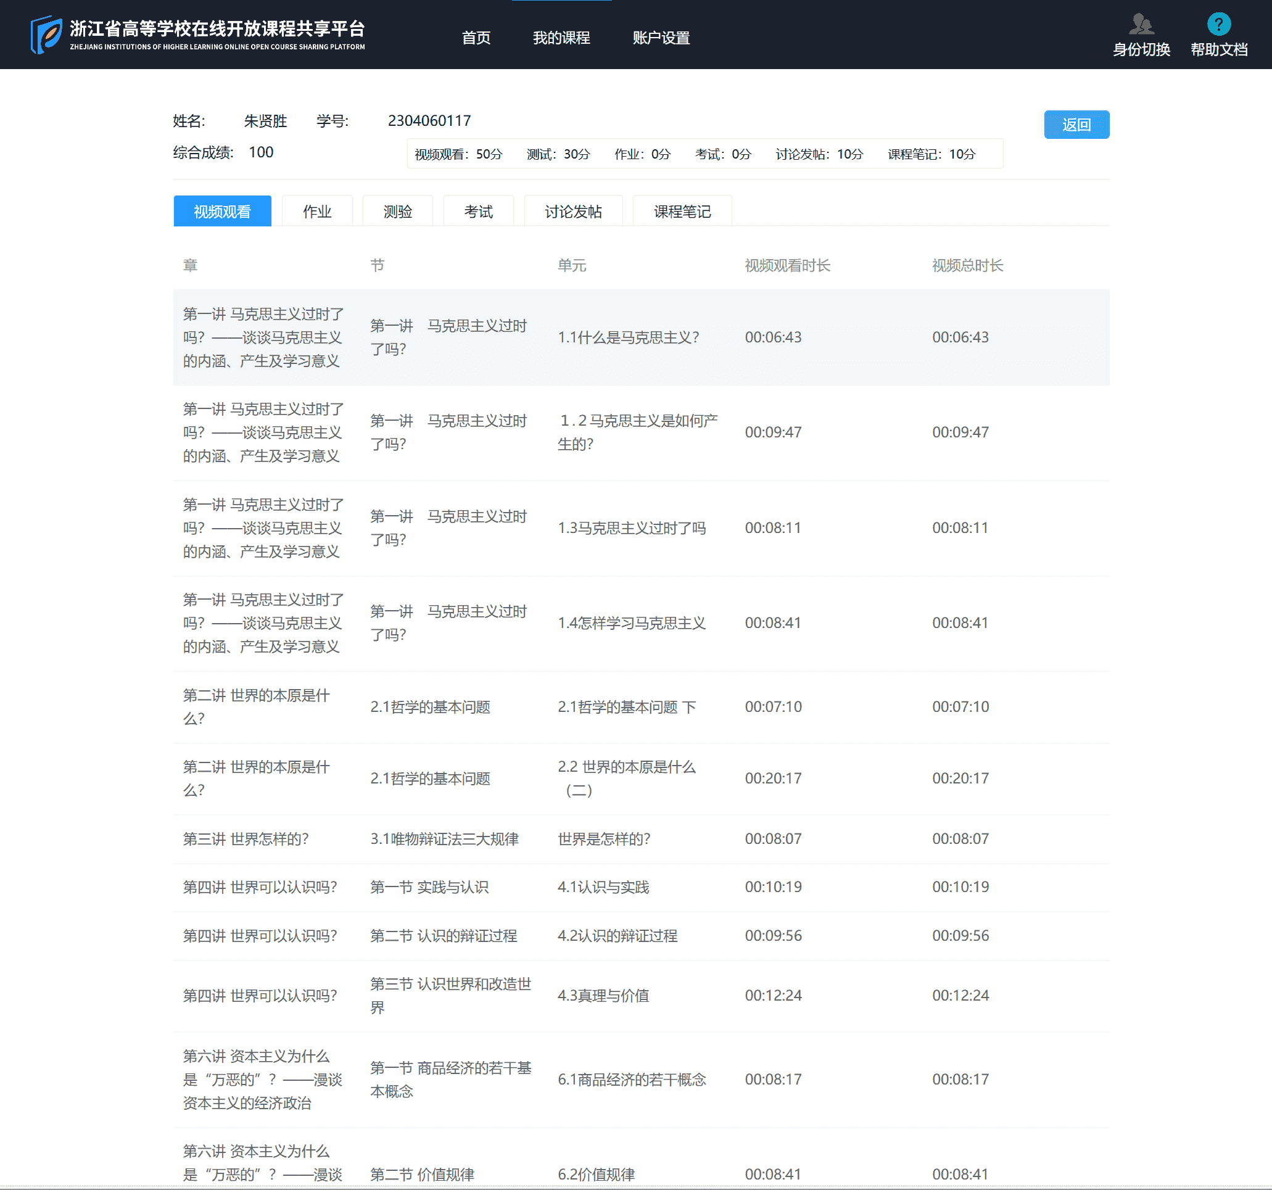Click the blue 返回 button
The height and width of the screenshot is (1190, 1272).
tap(1076, 125)
